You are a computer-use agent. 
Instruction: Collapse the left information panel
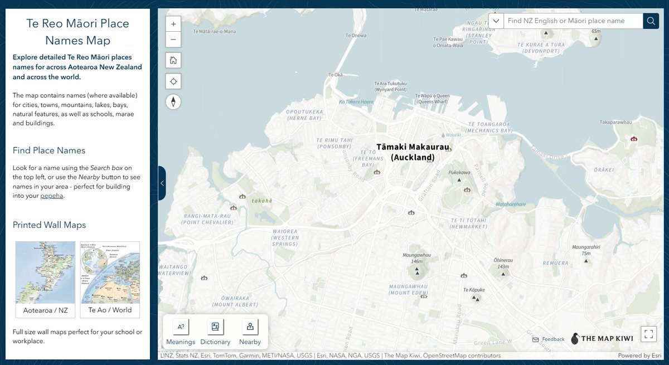point(162,183)
